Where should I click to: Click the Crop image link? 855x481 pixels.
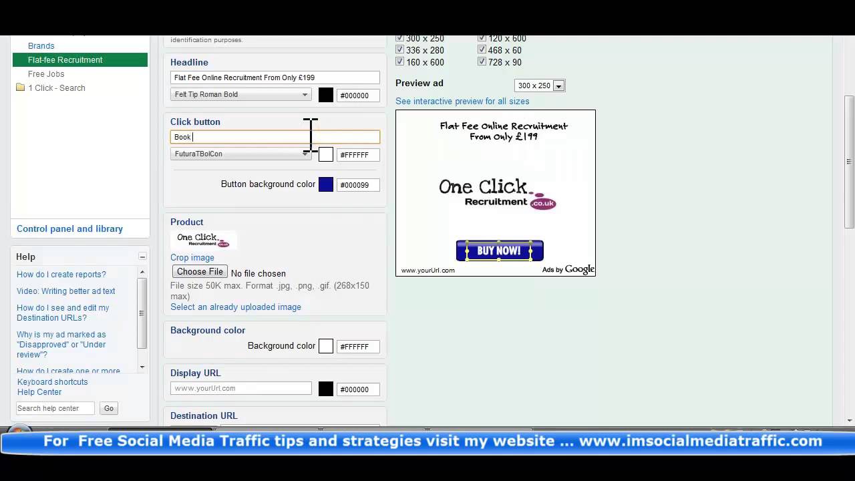coord(192,257)
